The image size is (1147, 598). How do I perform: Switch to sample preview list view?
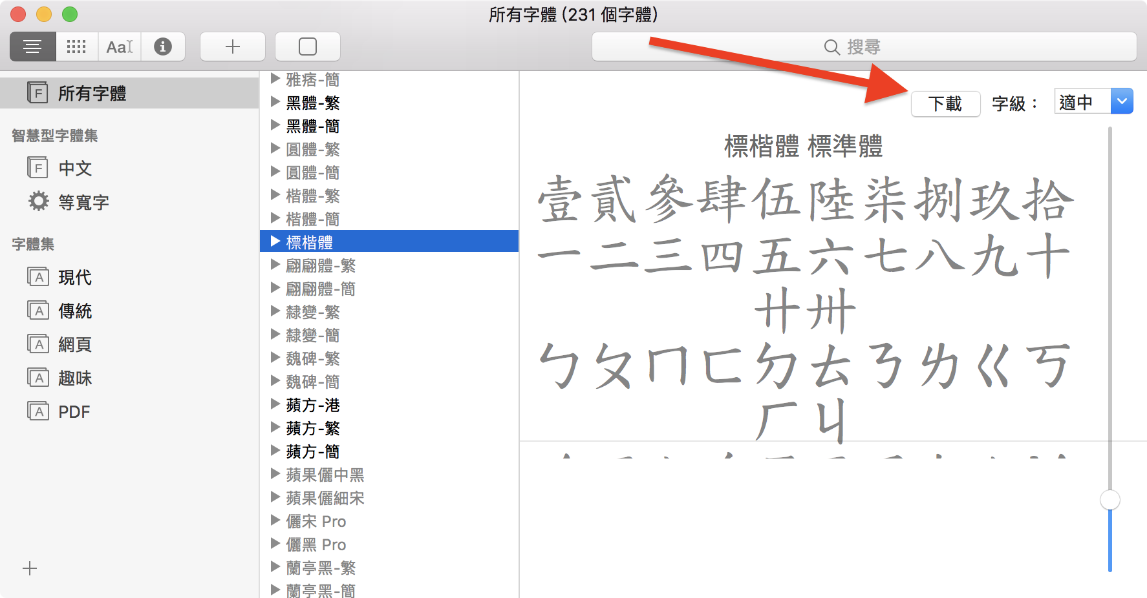coord(32,46)
